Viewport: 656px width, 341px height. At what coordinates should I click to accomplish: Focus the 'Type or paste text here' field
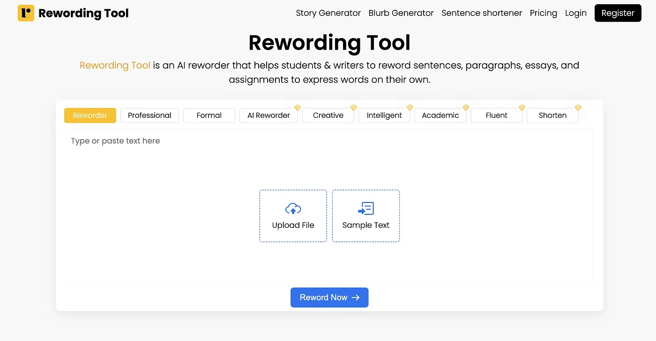point(329,207)
